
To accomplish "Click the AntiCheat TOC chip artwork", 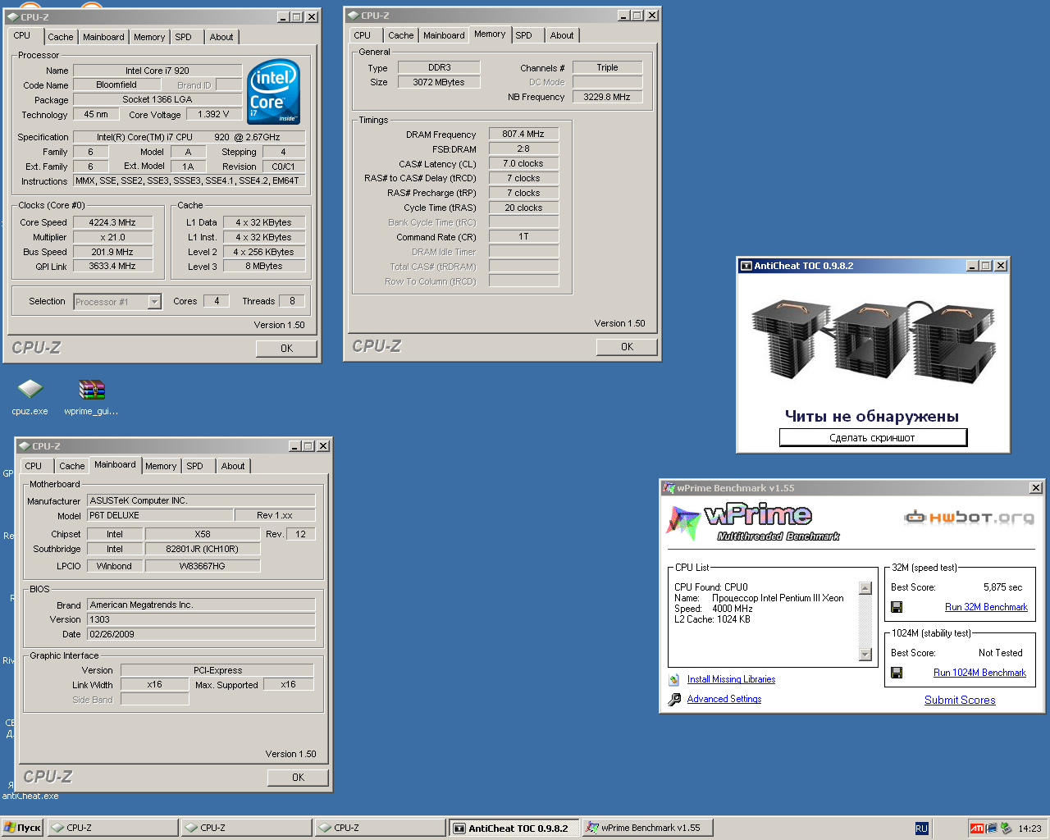I will pos(873,340).
